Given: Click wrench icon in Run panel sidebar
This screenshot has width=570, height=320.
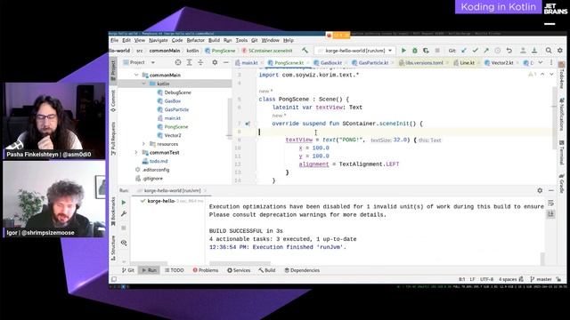Looking at the screenshot, I should click(124, 214).
